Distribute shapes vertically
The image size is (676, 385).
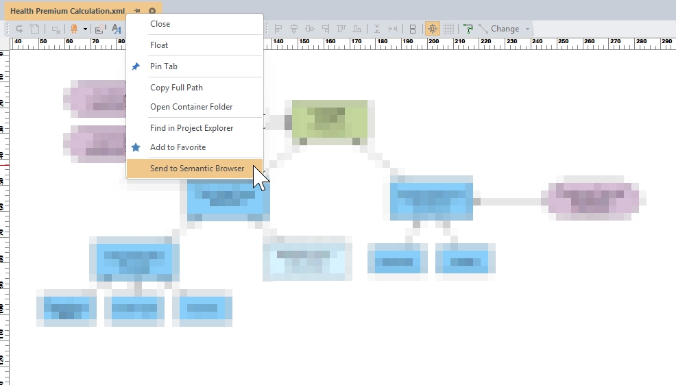pyautogui.click(x=377, y=29)
